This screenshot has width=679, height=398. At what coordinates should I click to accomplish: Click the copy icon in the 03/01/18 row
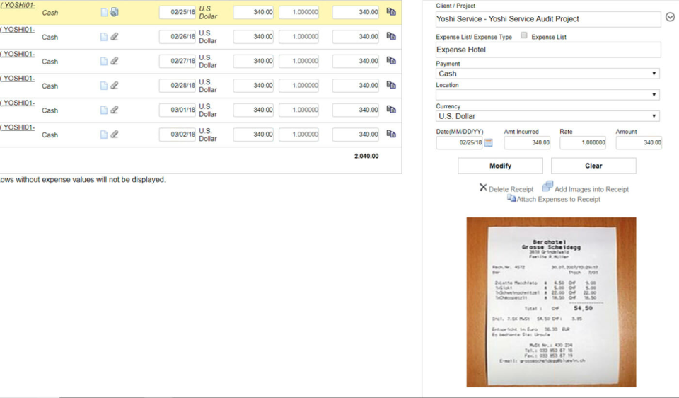(391, 109)
